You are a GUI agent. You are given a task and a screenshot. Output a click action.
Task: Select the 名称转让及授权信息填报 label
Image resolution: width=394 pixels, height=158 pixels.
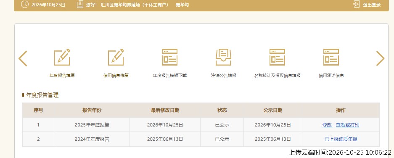tap(277, 76)
